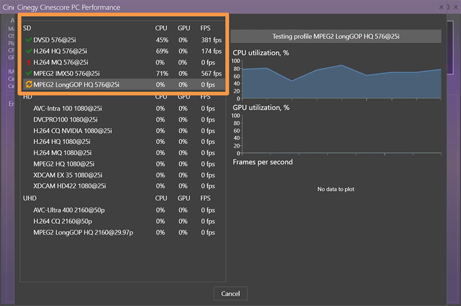Select the DVSD 576@25i profile row
Viewport: 461px width, 306px height.
click(x=124, y=40)
